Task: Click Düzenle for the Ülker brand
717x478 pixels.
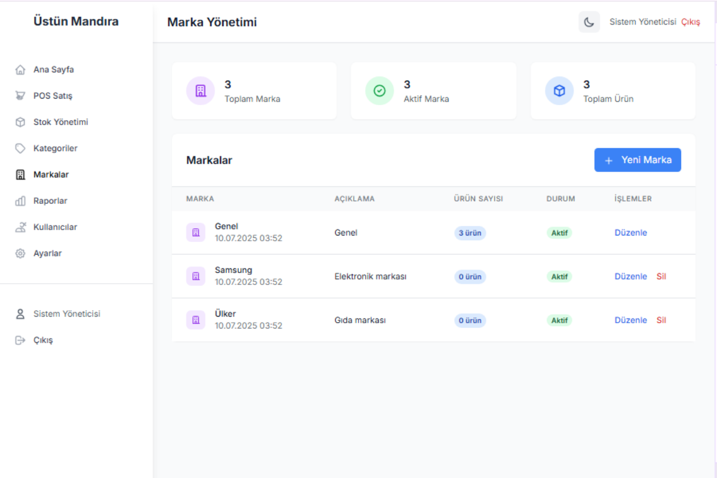Action: pyautogui.click(x=630, y=320)
